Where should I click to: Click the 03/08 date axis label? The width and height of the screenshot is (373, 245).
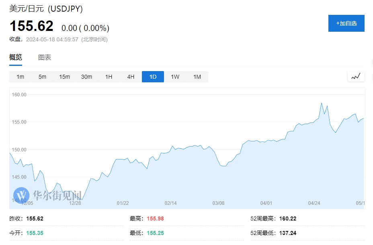point(218,203)
